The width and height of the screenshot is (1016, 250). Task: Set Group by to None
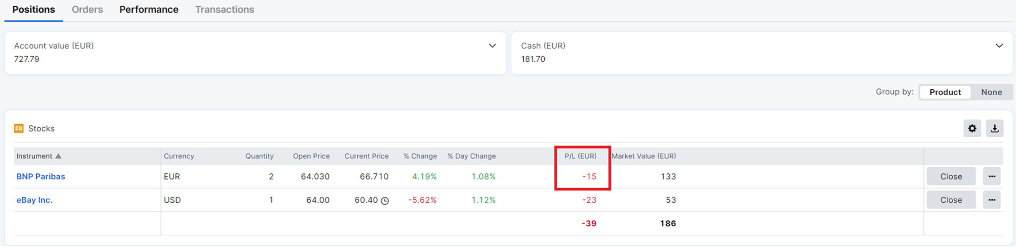pos(991,92)
